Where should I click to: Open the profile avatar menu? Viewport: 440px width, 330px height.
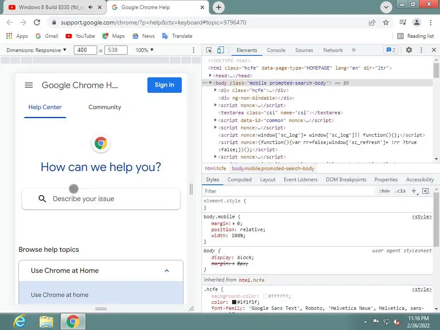(x=417, y=22)
